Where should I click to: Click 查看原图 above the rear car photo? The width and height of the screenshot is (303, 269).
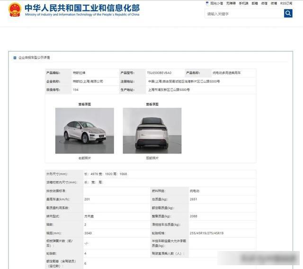pyautogui.click(x=152, y=104)
